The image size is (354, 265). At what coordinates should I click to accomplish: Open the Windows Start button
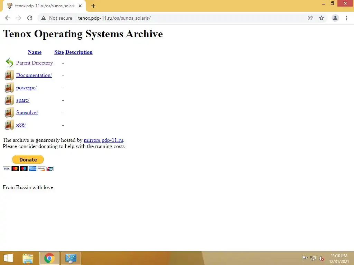[8, 258]
